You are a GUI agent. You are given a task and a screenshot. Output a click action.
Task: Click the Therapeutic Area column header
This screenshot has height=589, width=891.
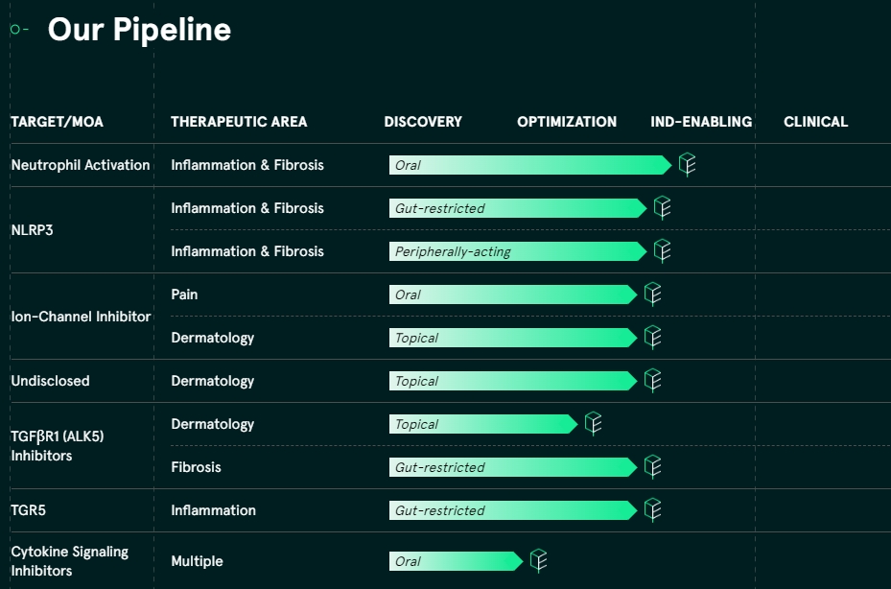pyautogui.click(x=239, y=122)
